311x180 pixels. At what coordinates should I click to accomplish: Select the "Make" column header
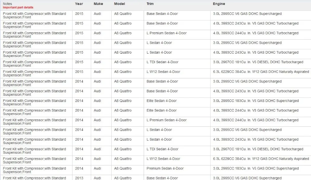[x=98, y=4]
